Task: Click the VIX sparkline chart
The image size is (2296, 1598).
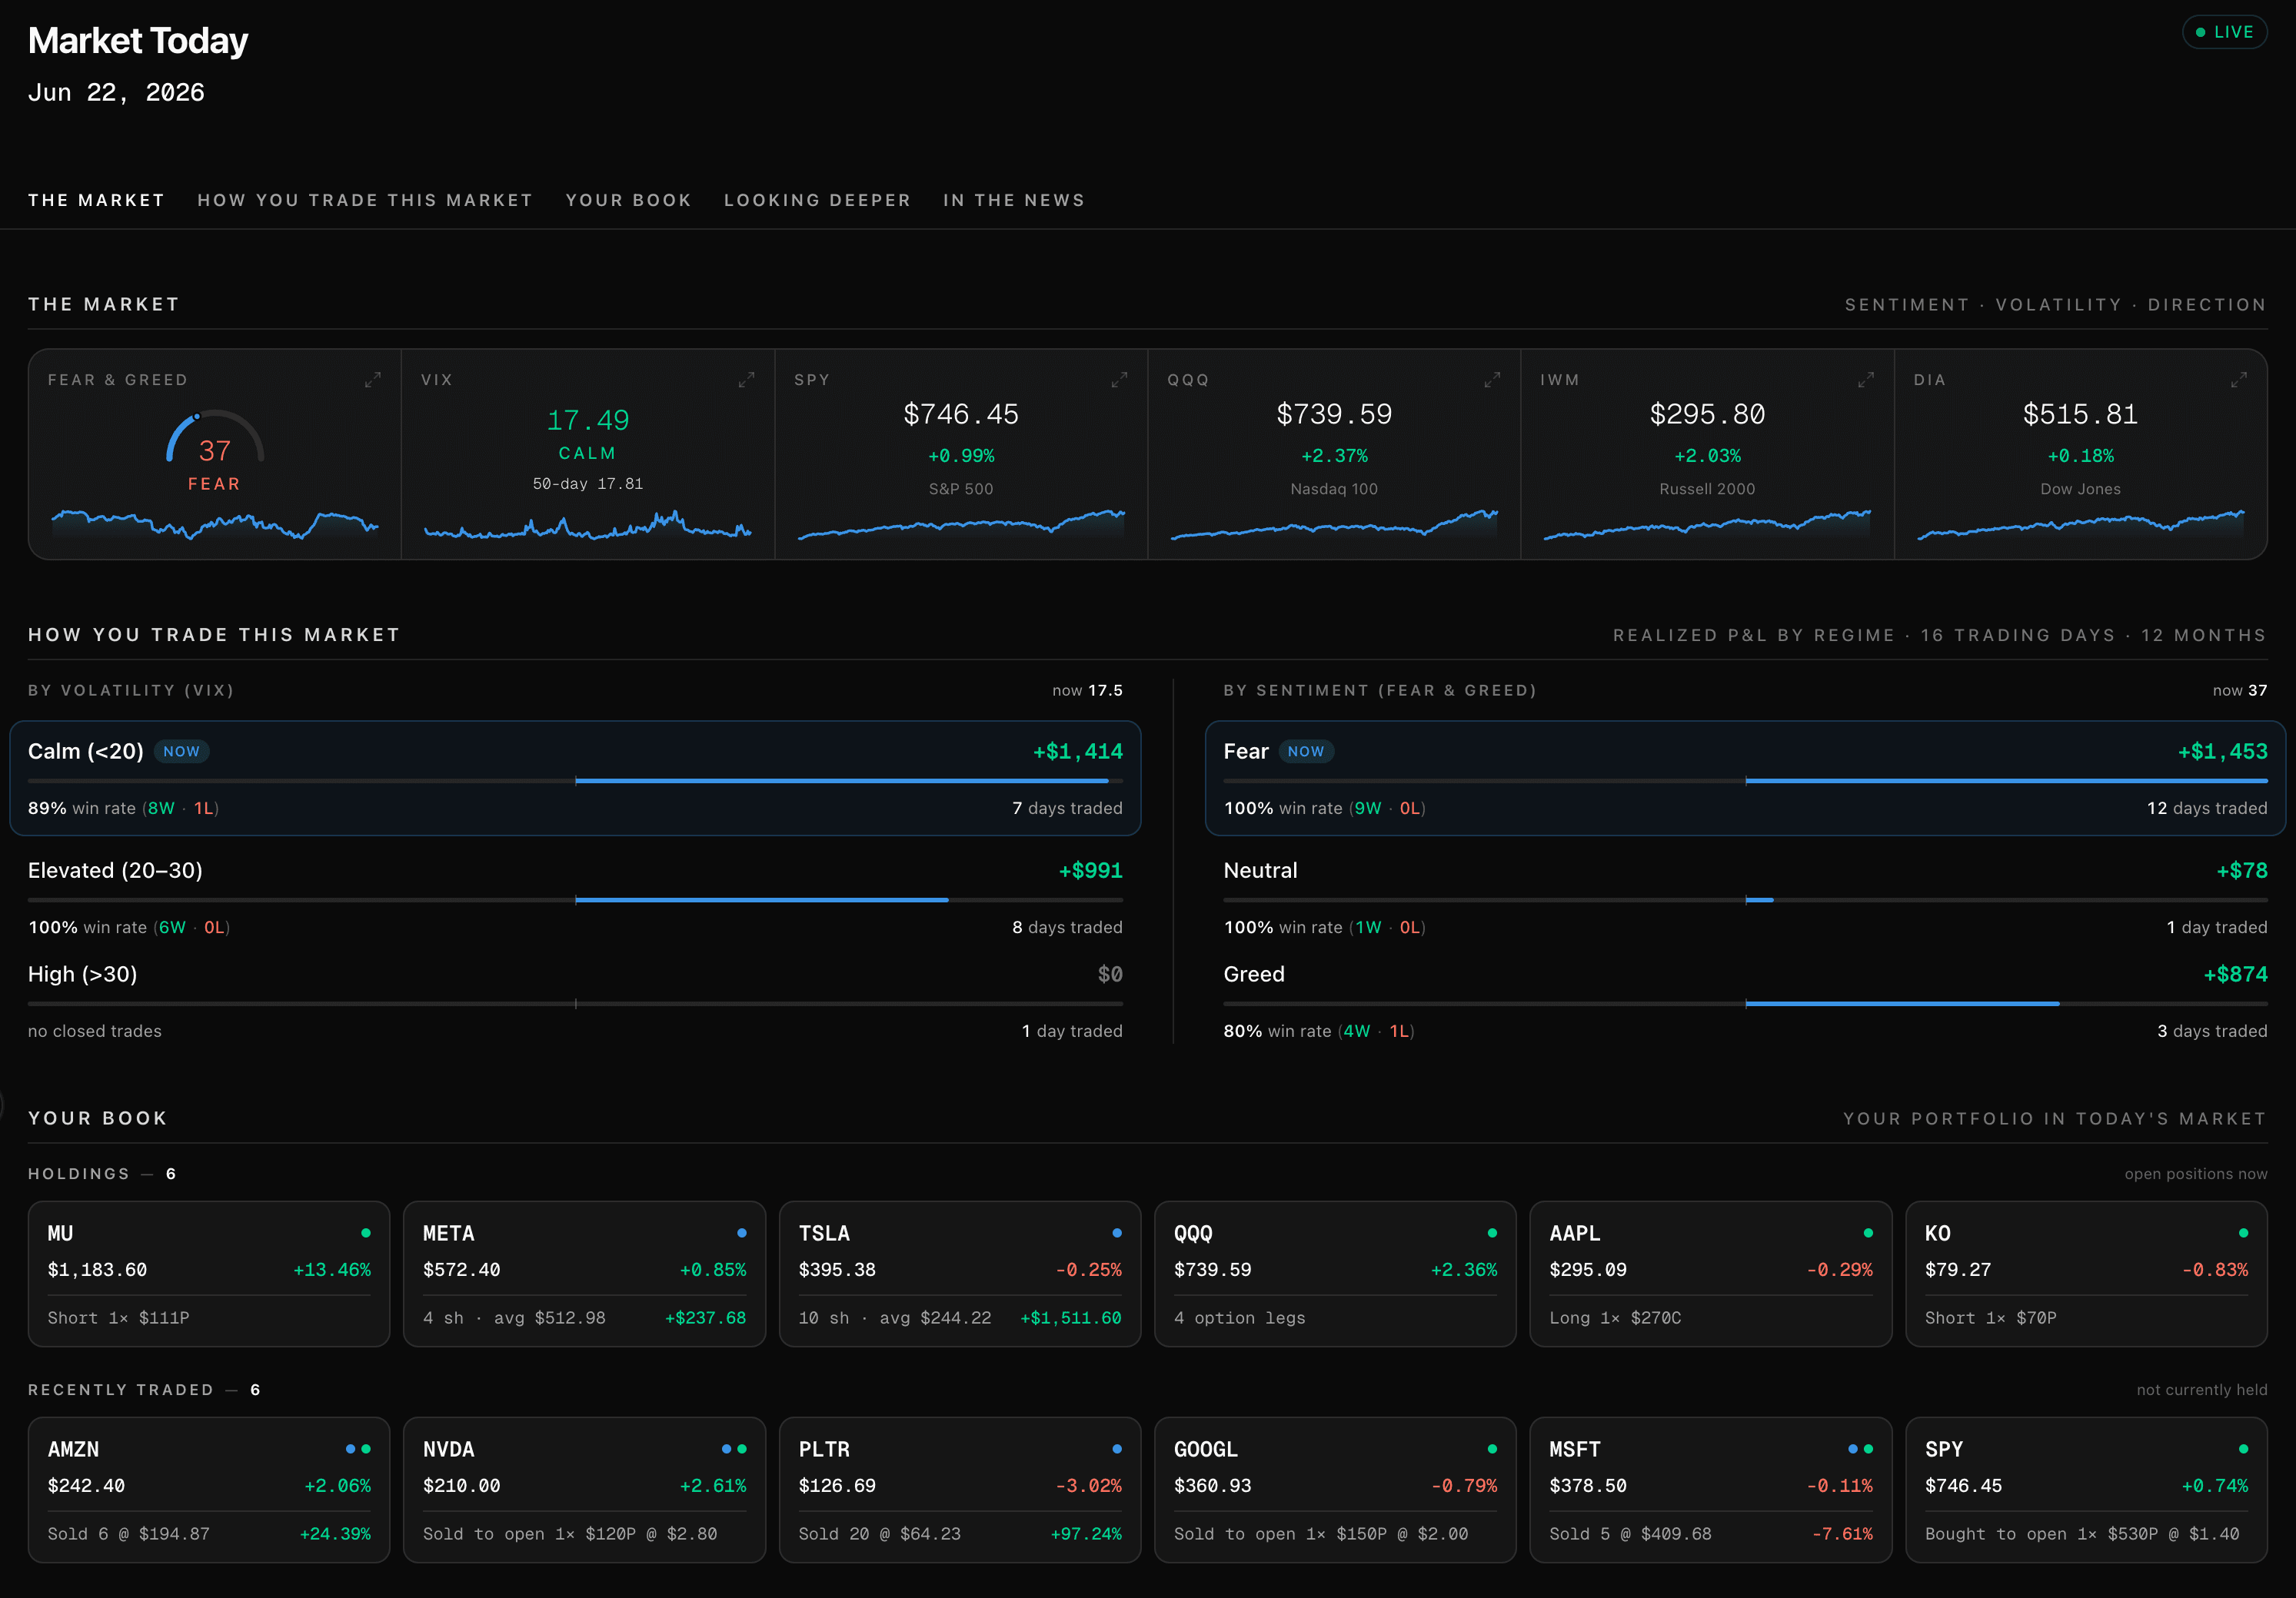Action: (x=588, y=526)
